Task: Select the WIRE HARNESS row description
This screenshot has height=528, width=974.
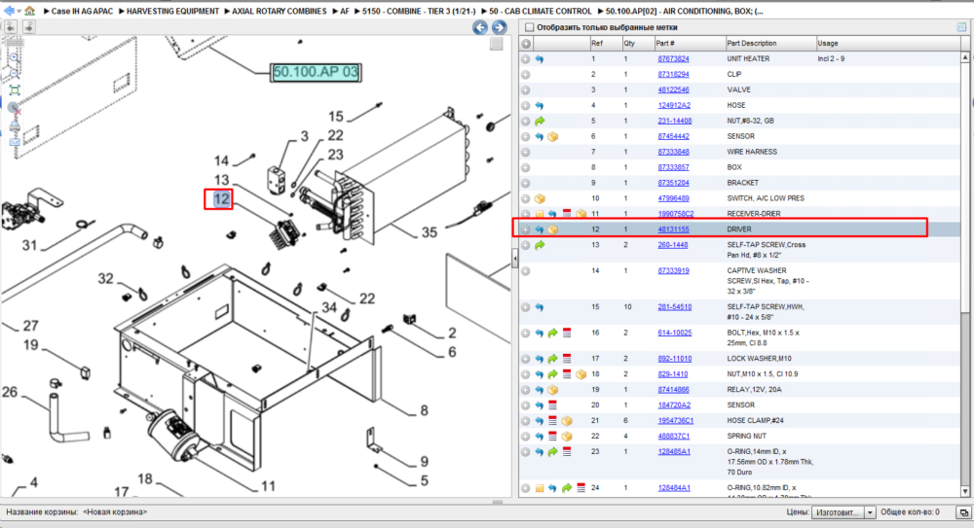Action: [x=752, y=152]
